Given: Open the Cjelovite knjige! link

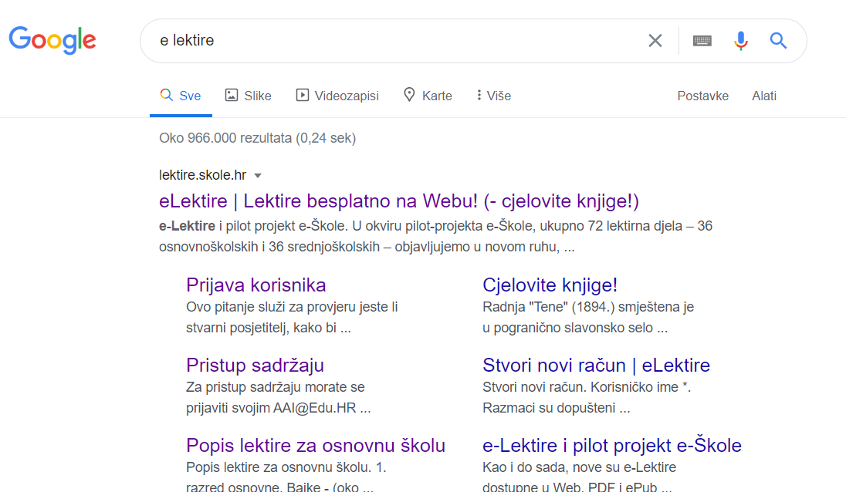Looking at the screenshot, I should (550, 285).
